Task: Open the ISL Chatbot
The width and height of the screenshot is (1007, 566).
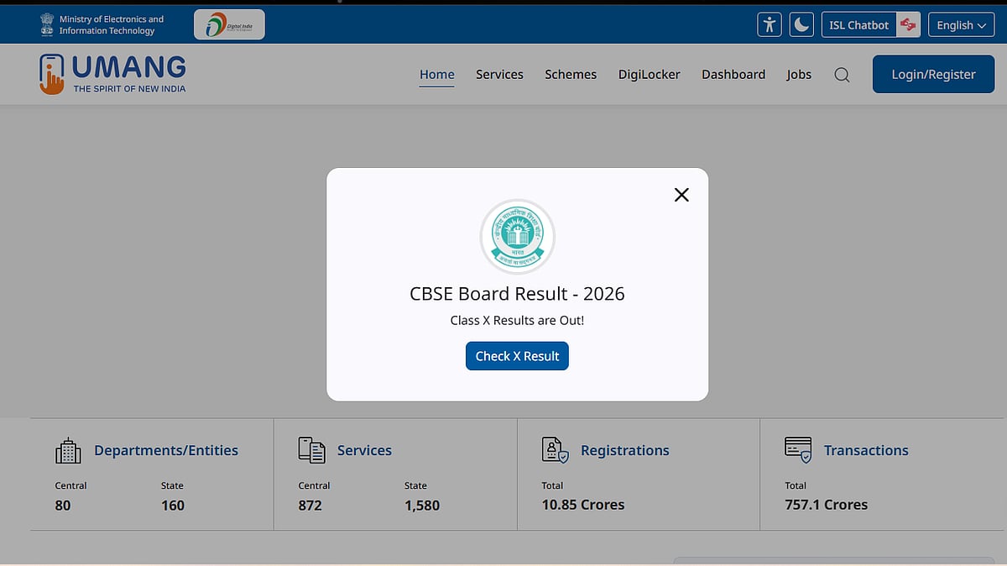Action: click(x=870, y=25)
